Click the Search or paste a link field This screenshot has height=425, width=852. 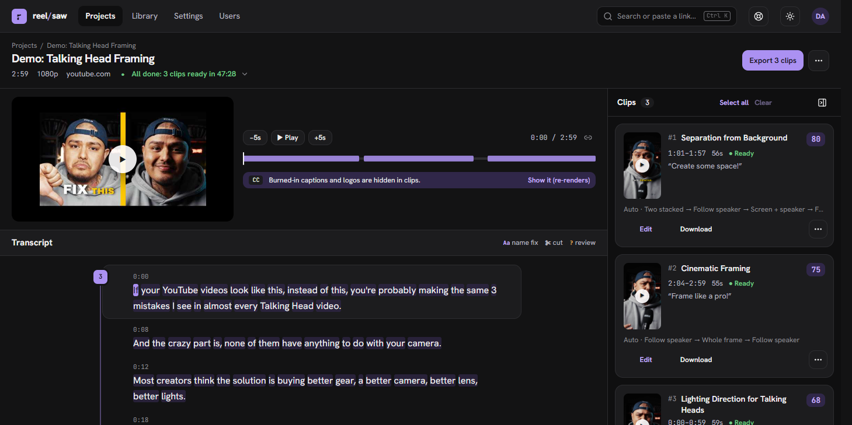click(x=666, y=16)
